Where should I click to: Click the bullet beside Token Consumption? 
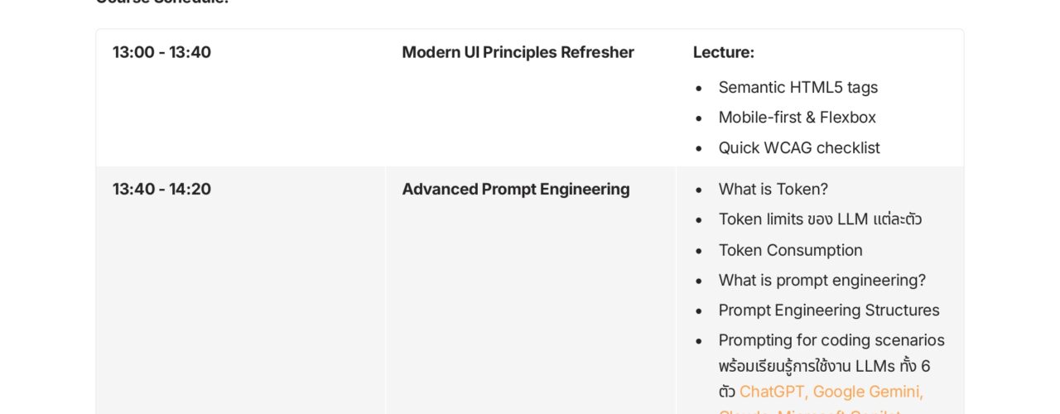[699, 250]
